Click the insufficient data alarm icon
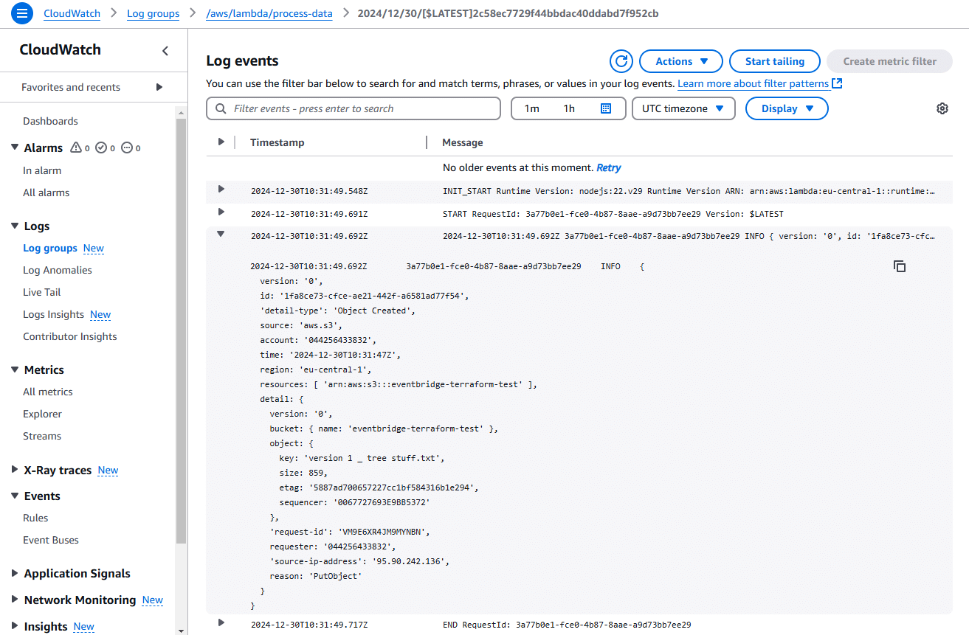The width and height of the screenshot is (969, 635). [126, 148]
